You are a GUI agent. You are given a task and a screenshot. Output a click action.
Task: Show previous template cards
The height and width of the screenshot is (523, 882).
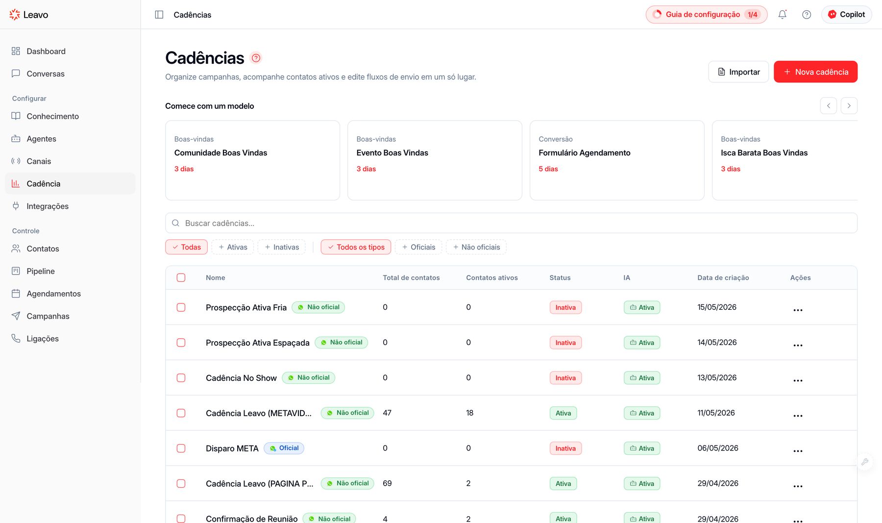[829, 106]
